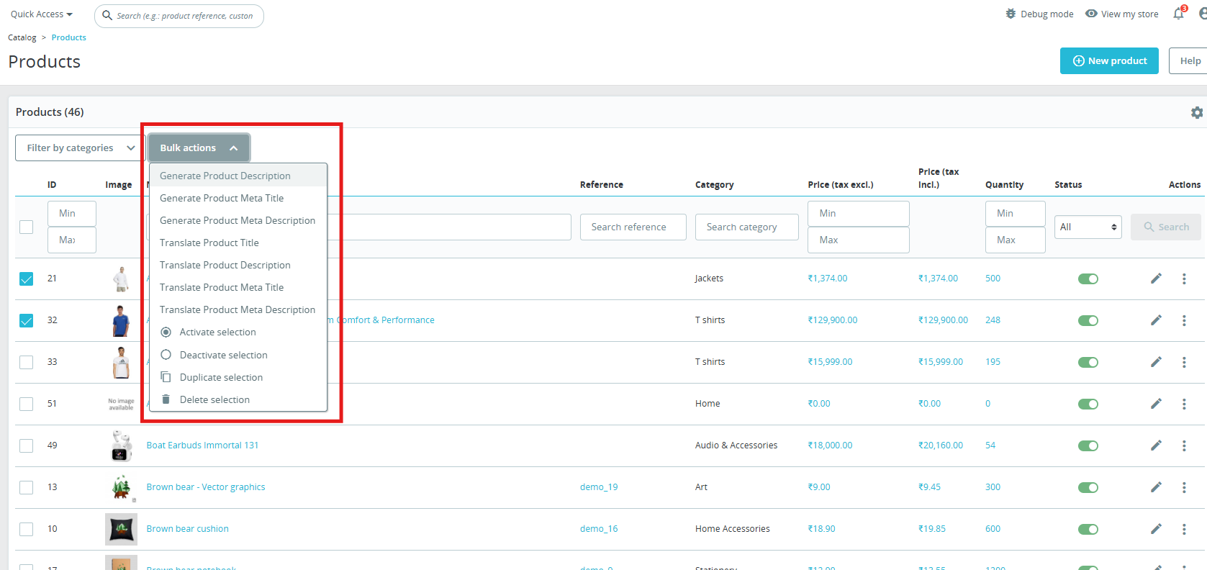Edit product 32 with pencil icon
This screenshot has height=570, width=1207.
click(1156, 320)
